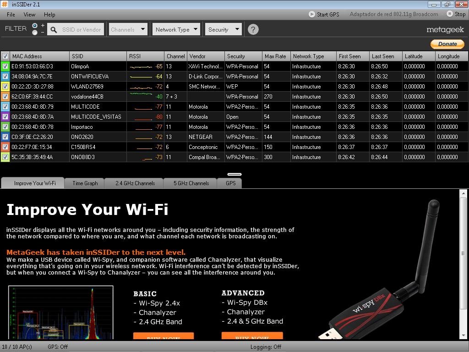Click the Start GPS play icon

click(x=311, y=14)
